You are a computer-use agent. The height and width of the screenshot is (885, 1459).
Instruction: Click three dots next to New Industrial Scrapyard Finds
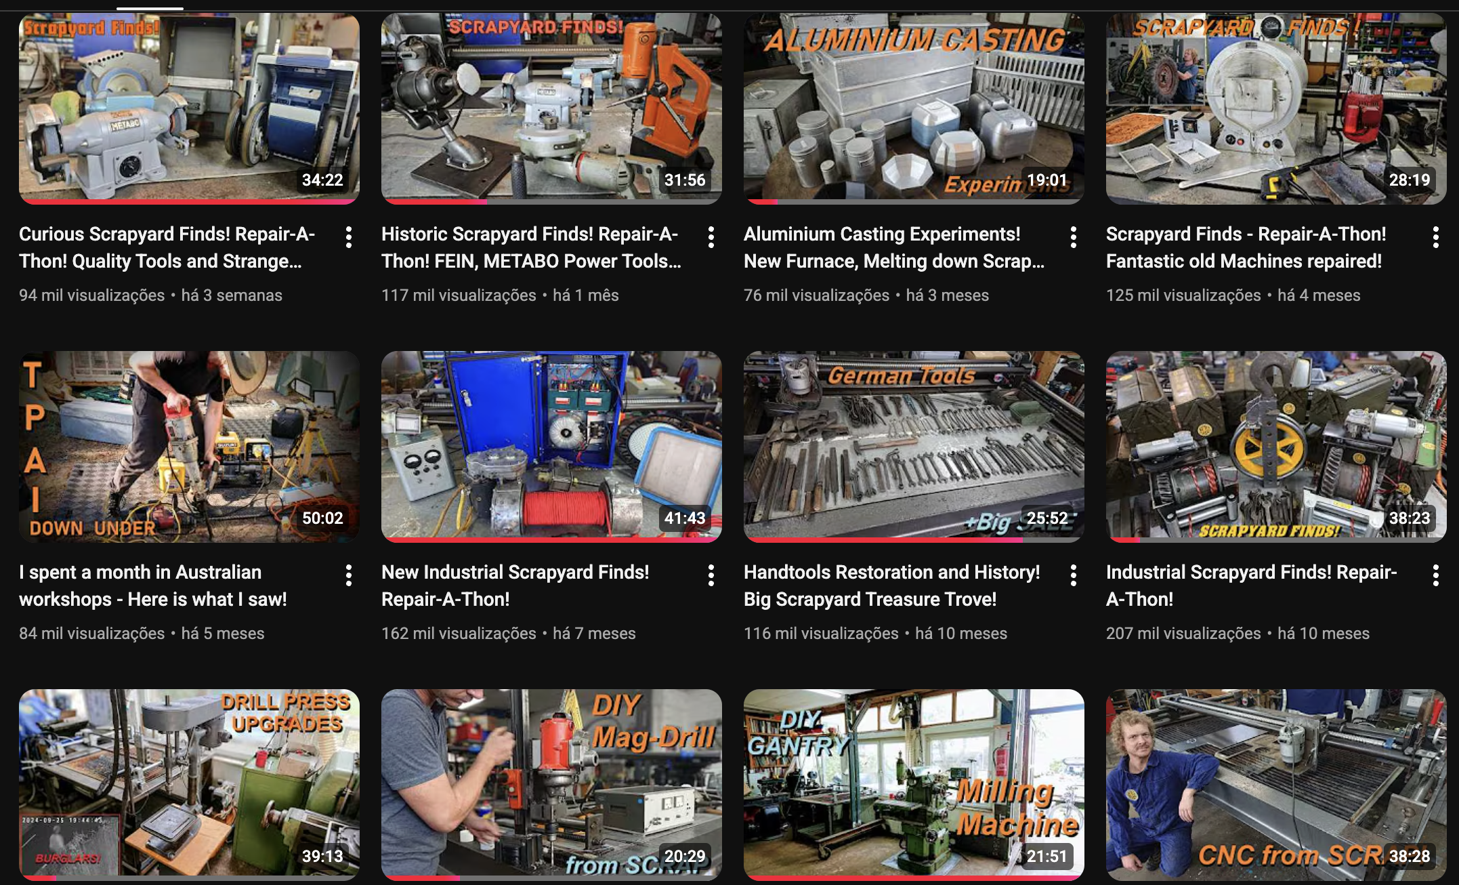[711, 575]
